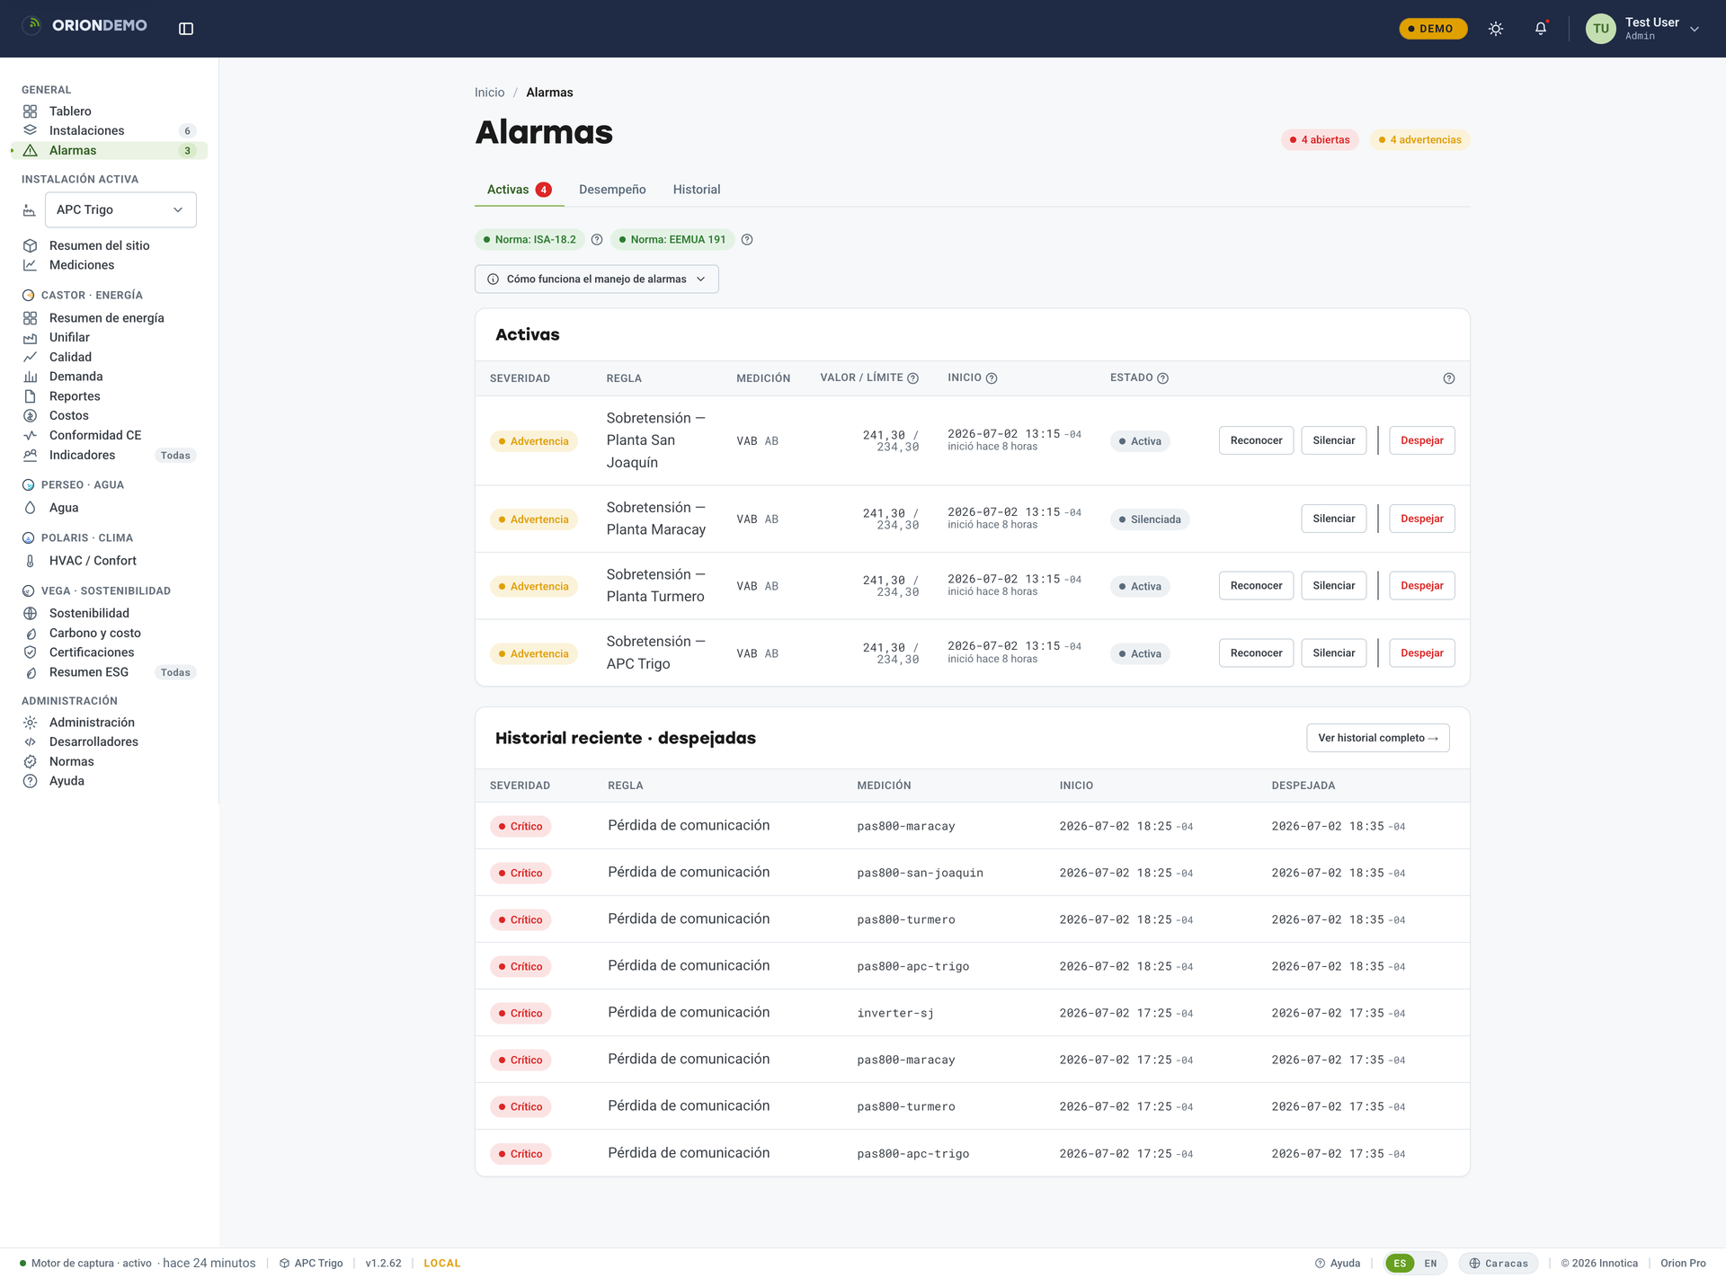Click the Mediciones chart icon
The height and width of the screenshot is (1278, 1726).
[30, 265]
